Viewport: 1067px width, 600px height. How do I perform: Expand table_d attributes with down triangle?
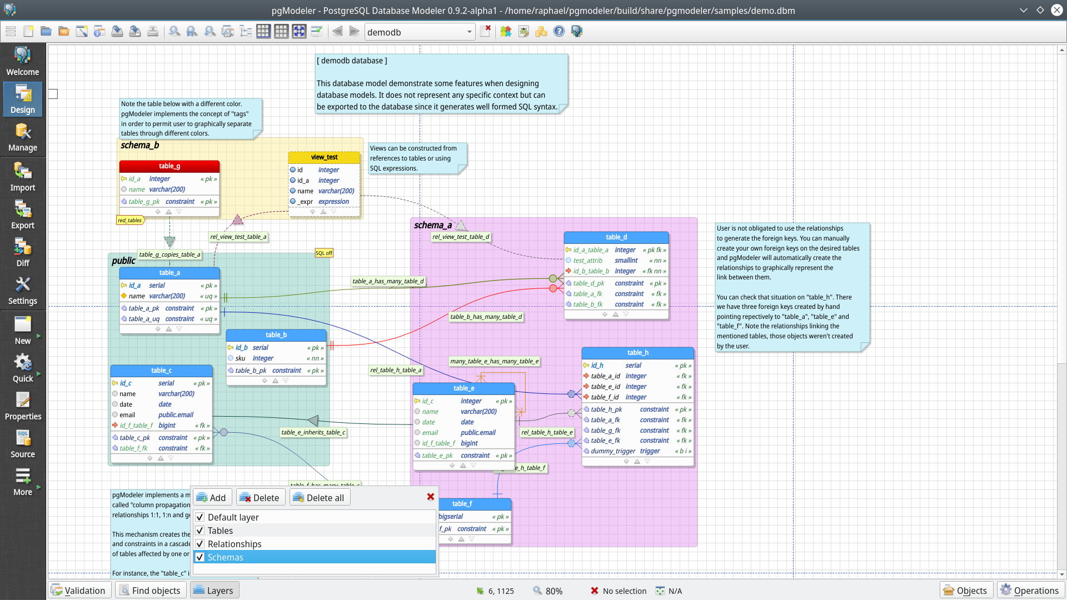pos(626,314)
